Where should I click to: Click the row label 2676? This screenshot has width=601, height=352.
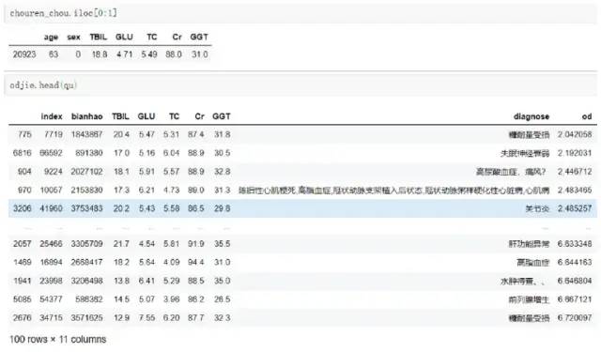(23, 317)
